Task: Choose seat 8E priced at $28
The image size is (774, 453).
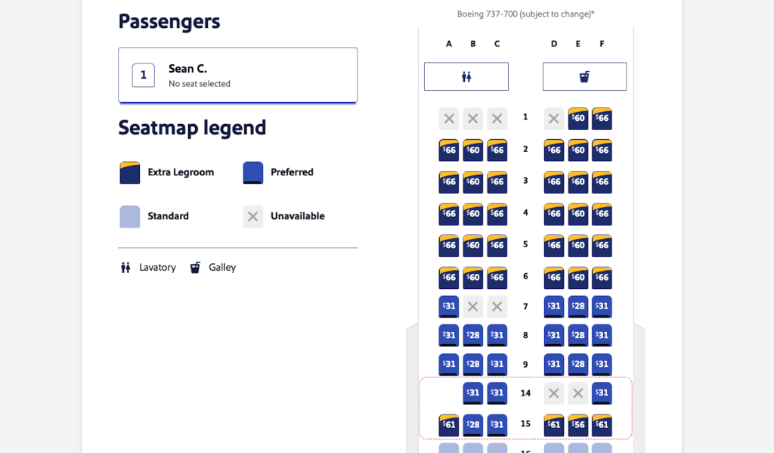Action: coord(578,335)
